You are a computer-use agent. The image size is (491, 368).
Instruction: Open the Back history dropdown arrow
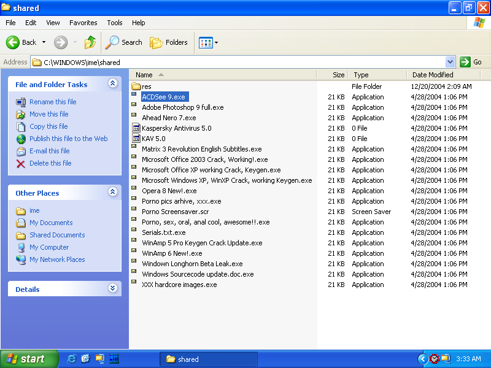click(x=44, y=42)
